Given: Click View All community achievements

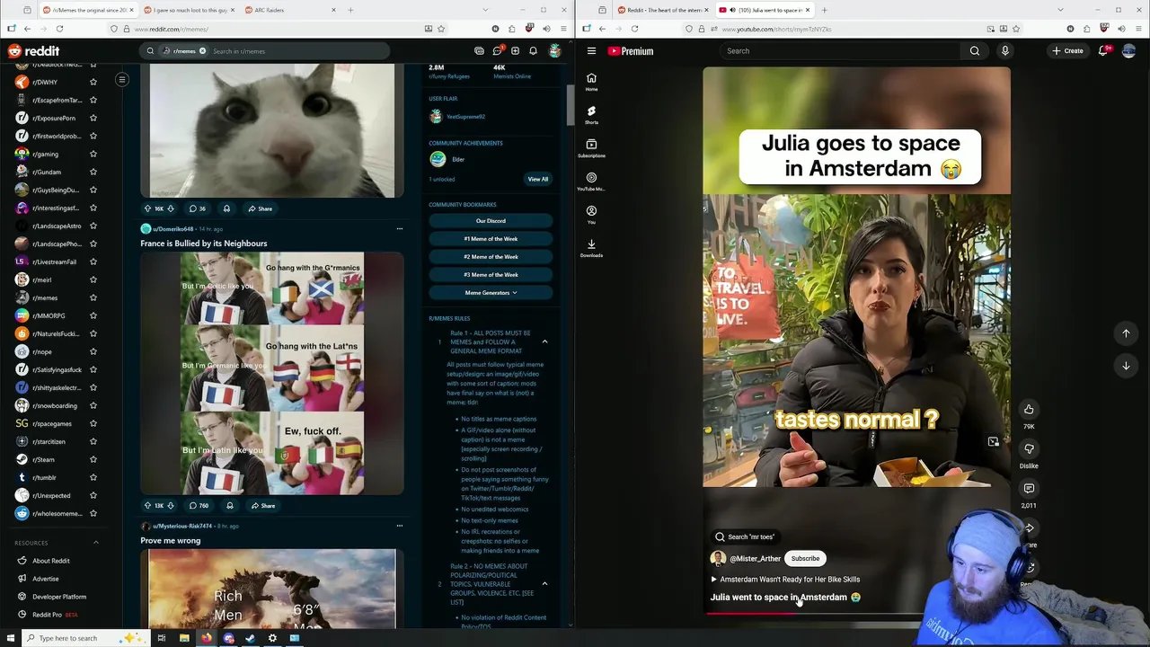Looking at the screenshot, I should 537,179.
